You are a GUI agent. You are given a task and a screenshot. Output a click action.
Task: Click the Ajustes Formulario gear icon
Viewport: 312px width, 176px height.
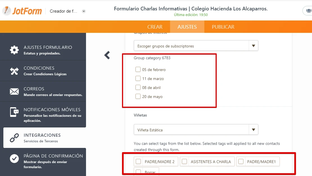14,50
